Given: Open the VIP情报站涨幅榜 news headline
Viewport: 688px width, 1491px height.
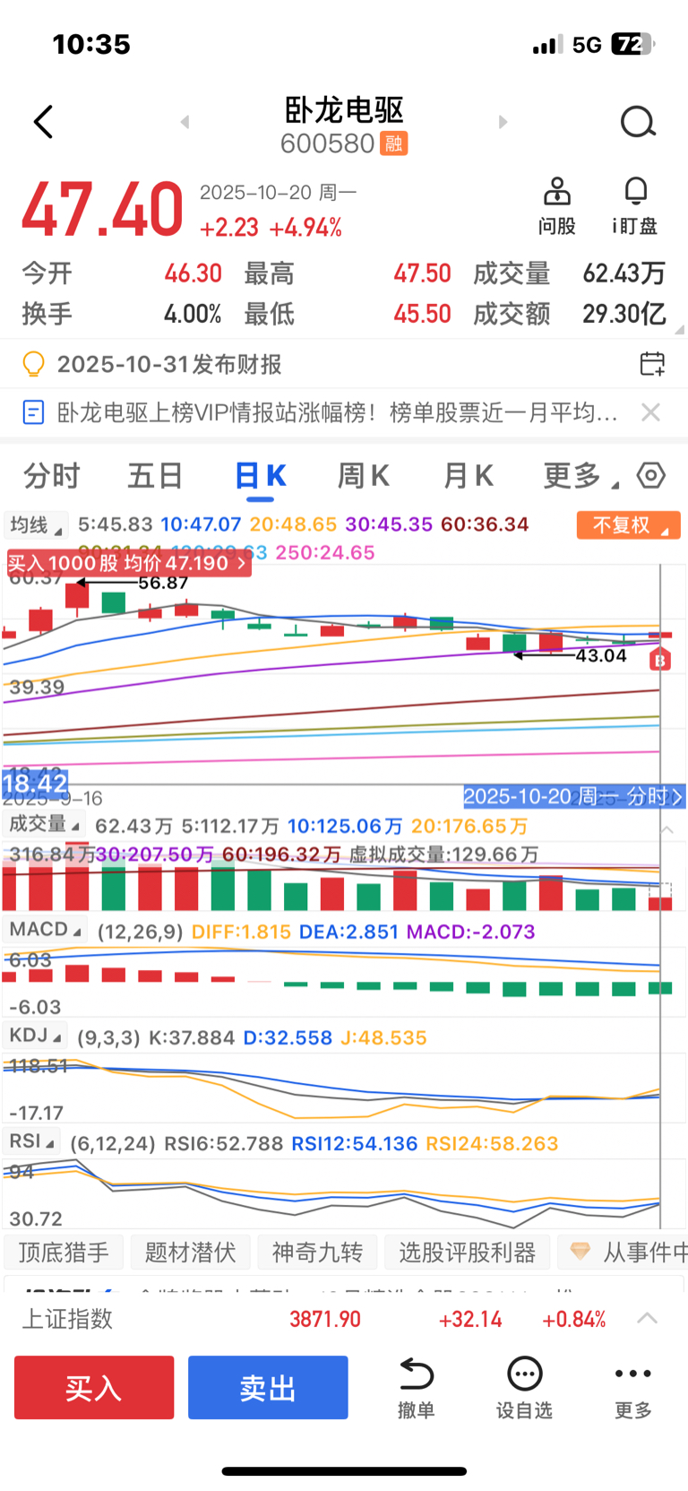Looking at the screenshot, I should (337, 412).
